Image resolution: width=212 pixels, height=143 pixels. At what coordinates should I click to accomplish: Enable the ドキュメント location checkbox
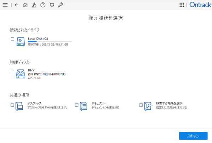(x=77, y=105)
